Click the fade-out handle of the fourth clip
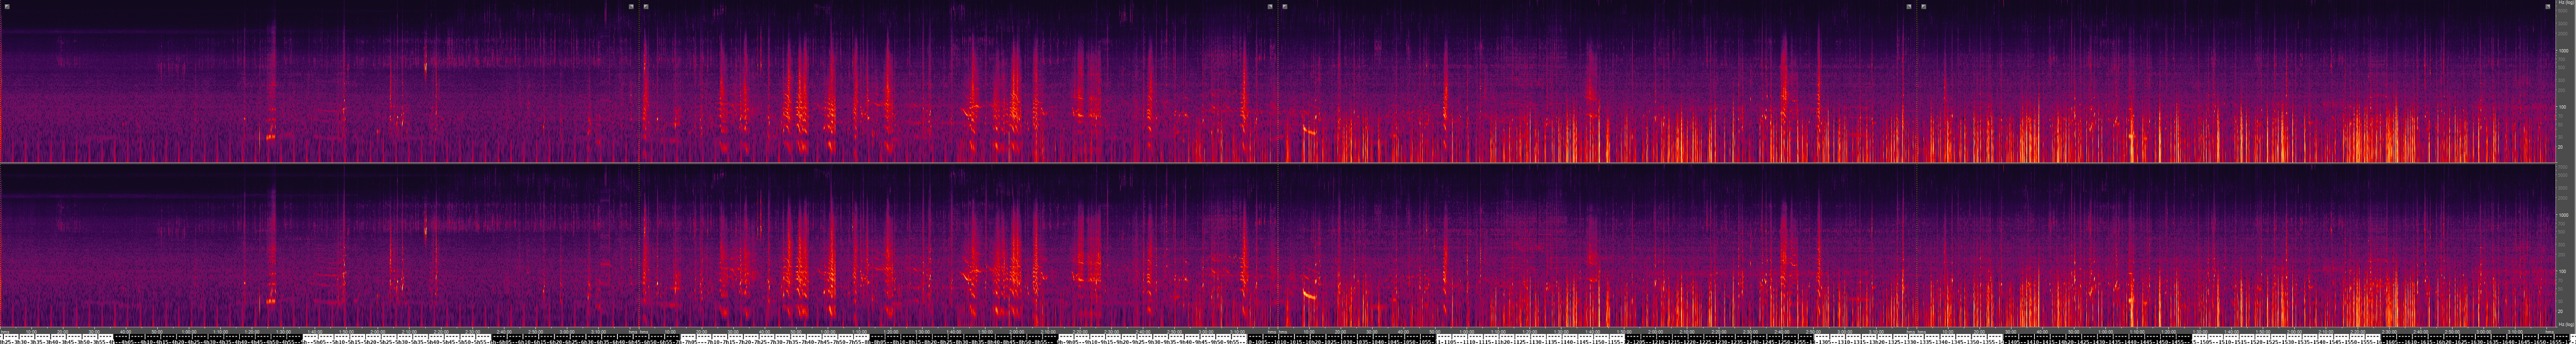 [2547, 6]
